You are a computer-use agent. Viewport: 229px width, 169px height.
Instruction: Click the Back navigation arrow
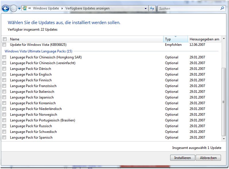coord(5,9)
